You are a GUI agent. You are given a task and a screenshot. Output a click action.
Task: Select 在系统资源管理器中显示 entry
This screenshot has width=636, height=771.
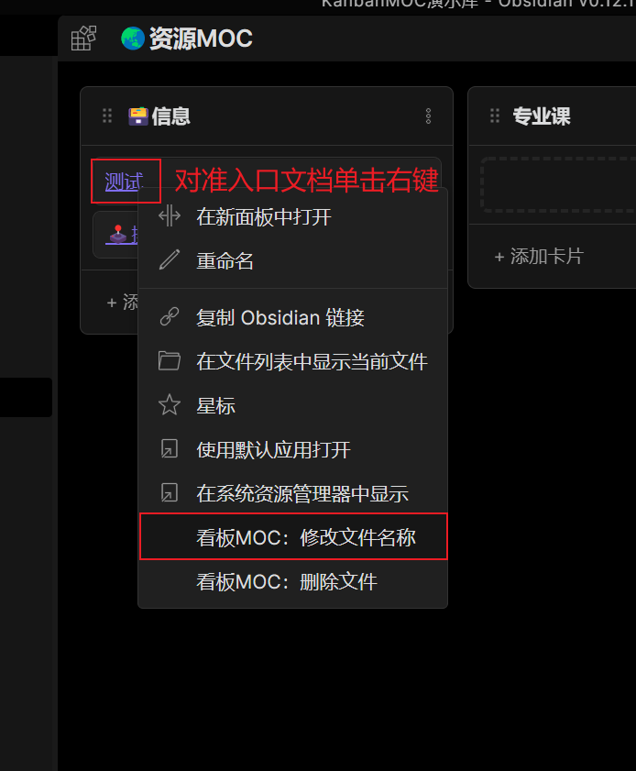point(293,493)
